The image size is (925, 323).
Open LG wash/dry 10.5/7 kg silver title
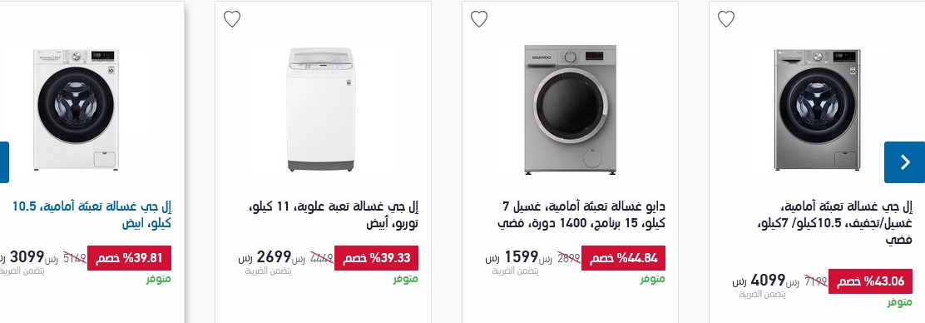[834, 223]
